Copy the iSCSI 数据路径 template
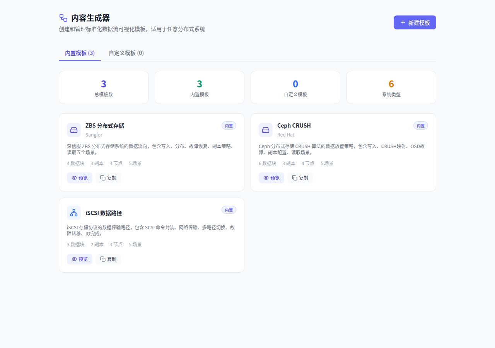 (108, 259)
